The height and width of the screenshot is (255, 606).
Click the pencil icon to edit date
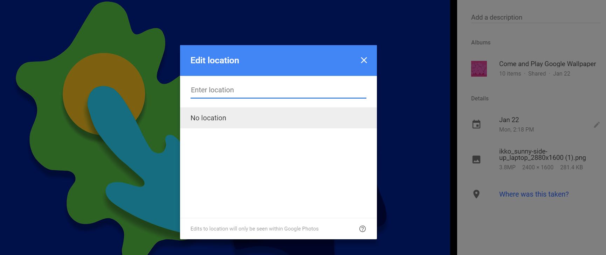[x=597, y=125]
